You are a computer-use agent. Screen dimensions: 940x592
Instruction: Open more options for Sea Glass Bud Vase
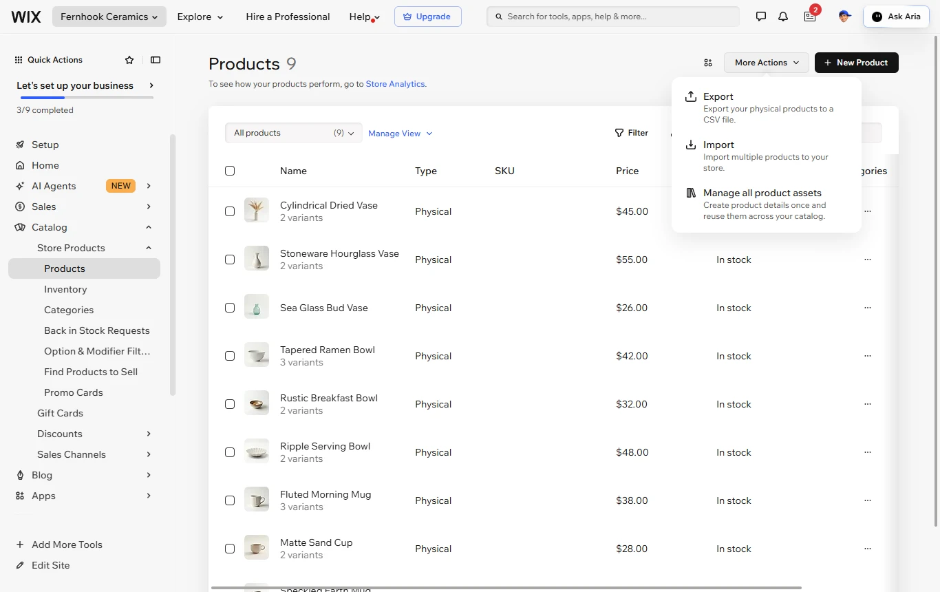(x=868, y=308)
